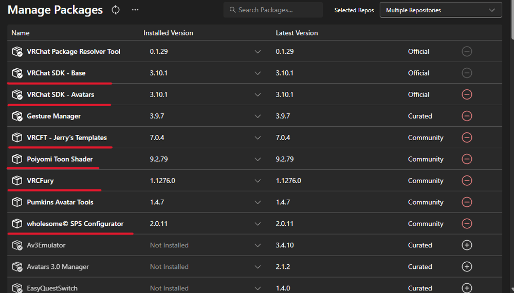Remove the Poiyomi Toon Shader package

point(467,159)
